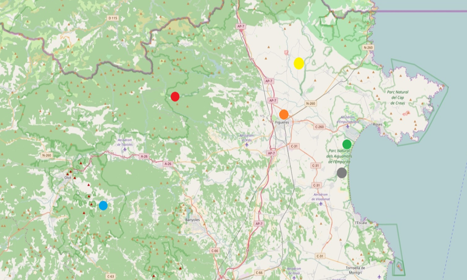The width and height of the screenshot is (467, 280).
Task: Click the Roses town label
Action: click(378, 125)
